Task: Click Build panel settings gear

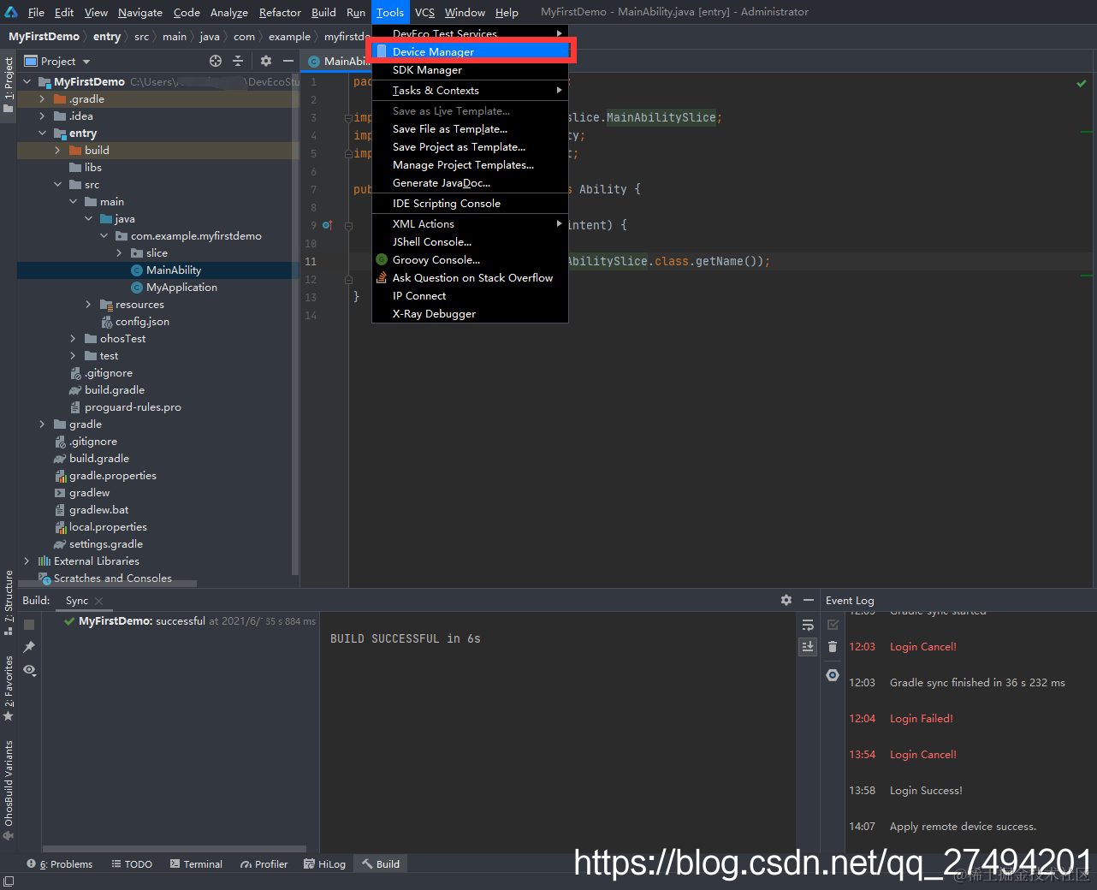Action: click(786, 600)
